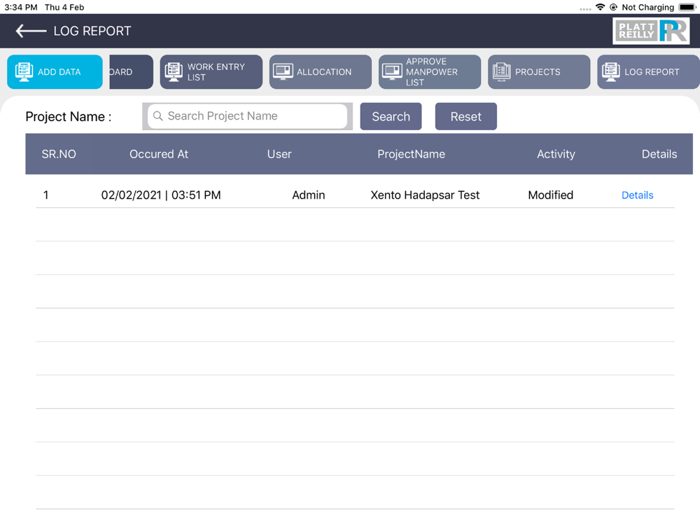Open the ADD DATA tab
Viewport: 700px width, 525px height.
(x=55, y=72)
